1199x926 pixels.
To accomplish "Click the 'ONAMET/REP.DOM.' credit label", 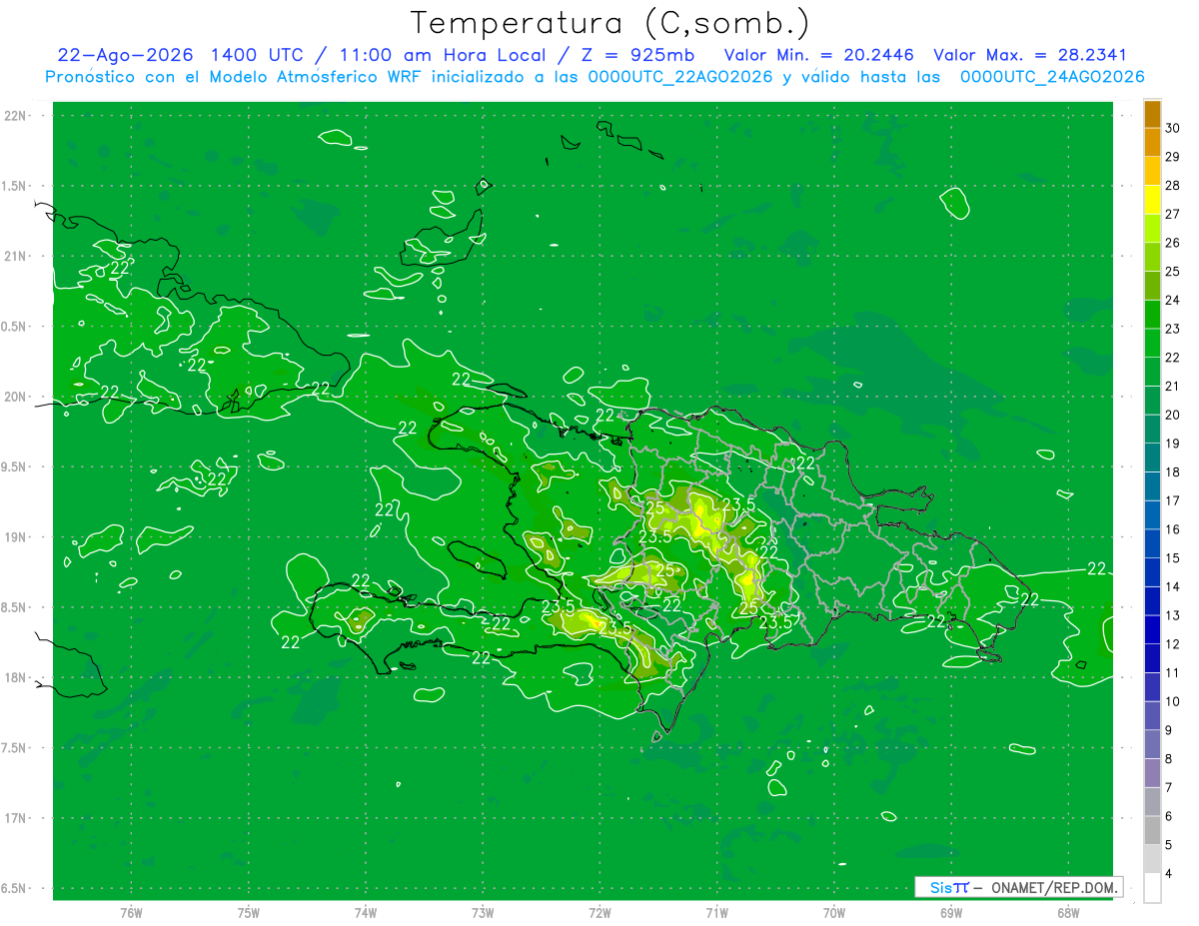I will 1053,887.
